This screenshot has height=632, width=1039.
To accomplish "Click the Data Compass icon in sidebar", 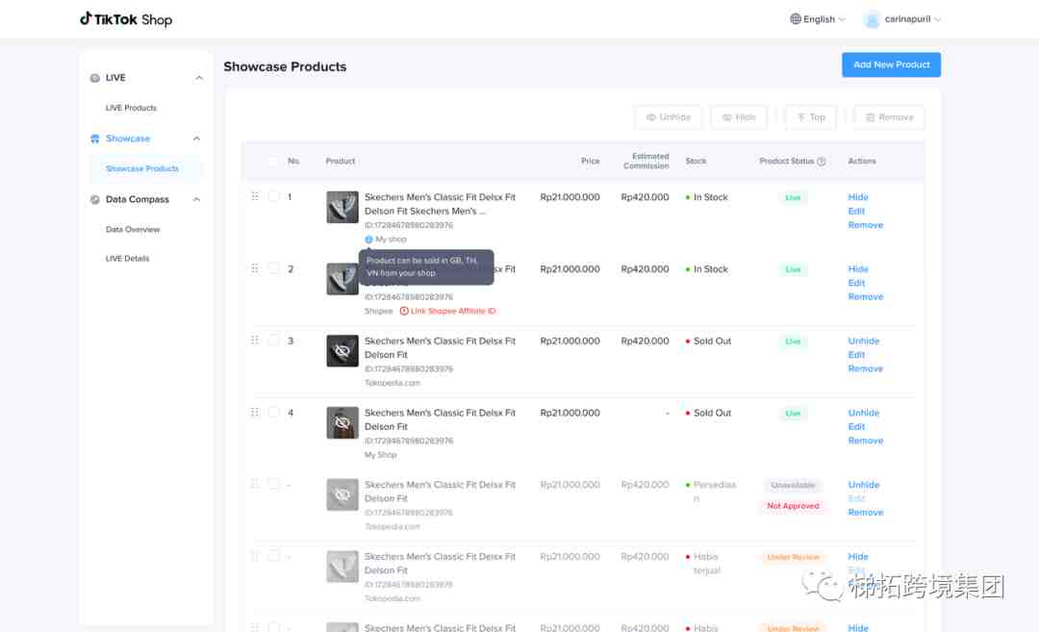I will 94,199.
